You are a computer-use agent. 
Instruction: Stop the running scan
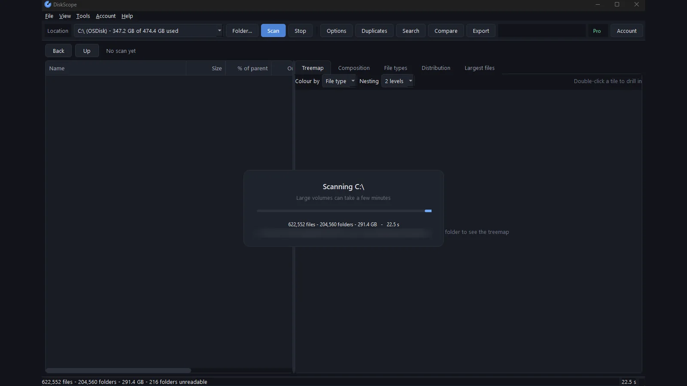300,31
